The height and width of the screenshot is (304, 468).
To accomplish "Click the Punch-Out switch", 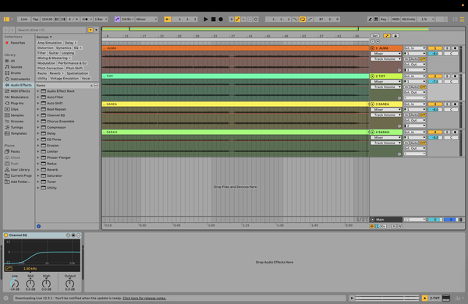I will pos(310,19).
